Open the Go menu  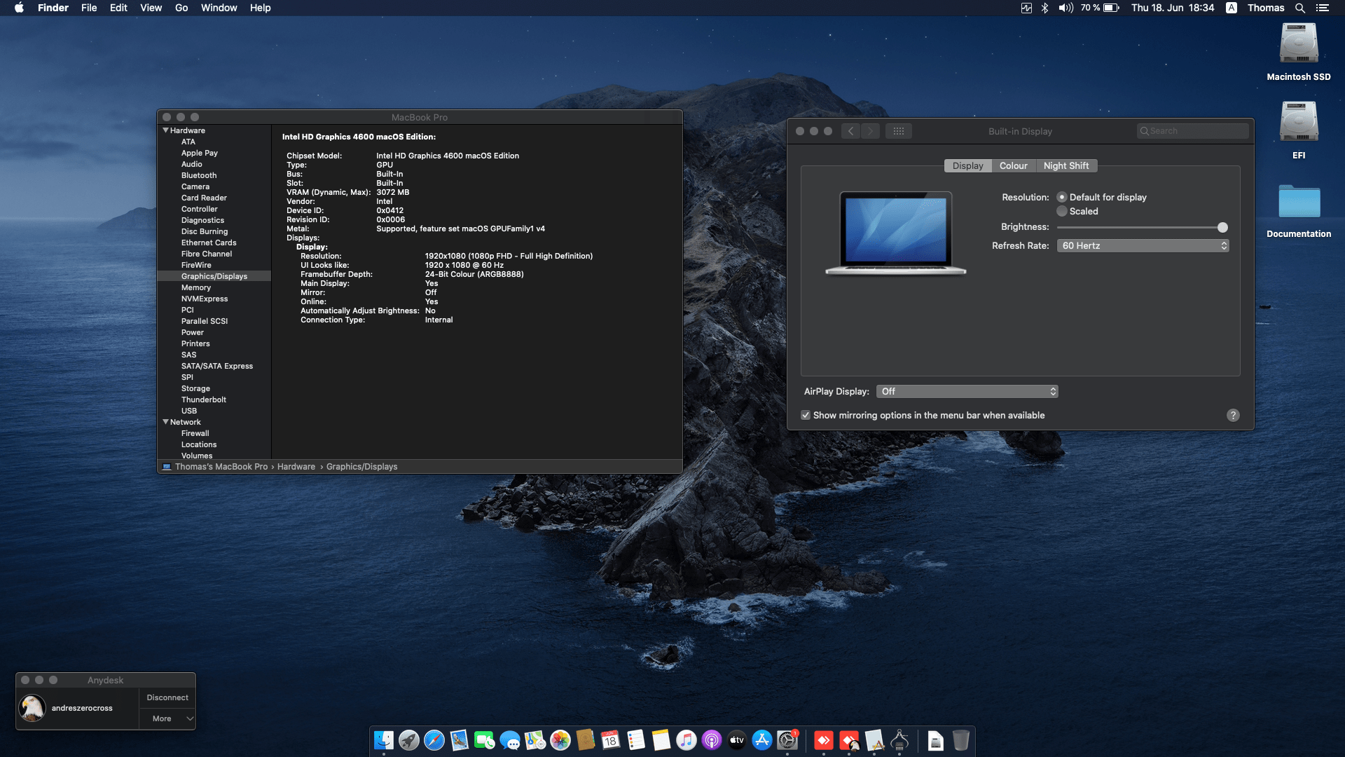click(181, 8)
